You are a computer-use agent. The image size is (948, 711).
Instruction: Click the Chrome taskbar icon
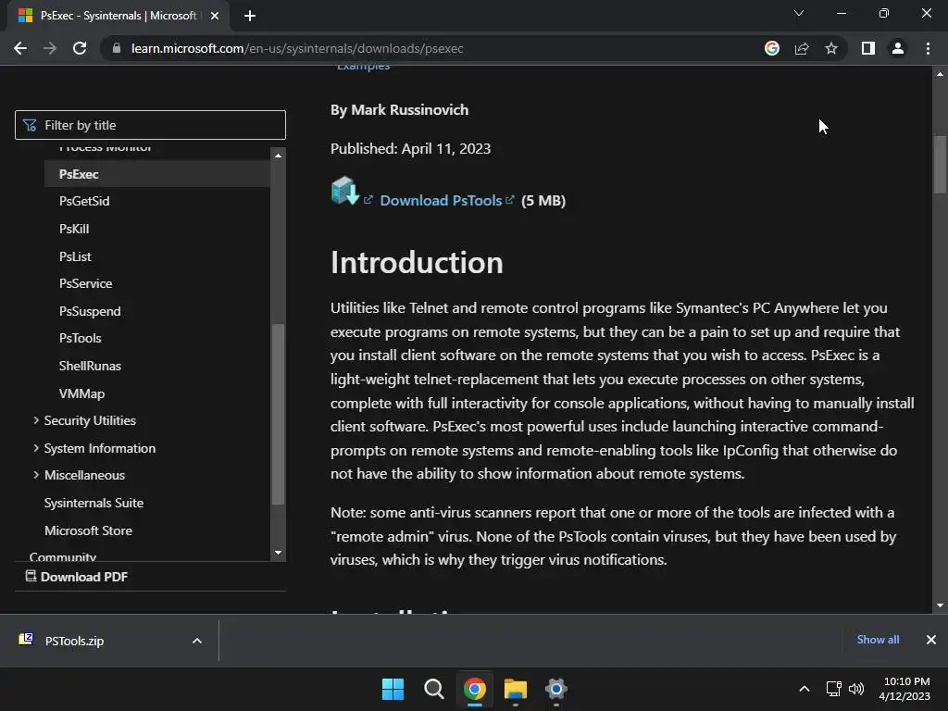pos(475,689)
